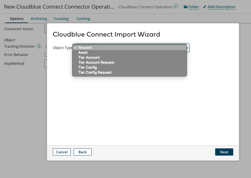
Task: Choose Tier Account Request option
Action: click(129, 62)
